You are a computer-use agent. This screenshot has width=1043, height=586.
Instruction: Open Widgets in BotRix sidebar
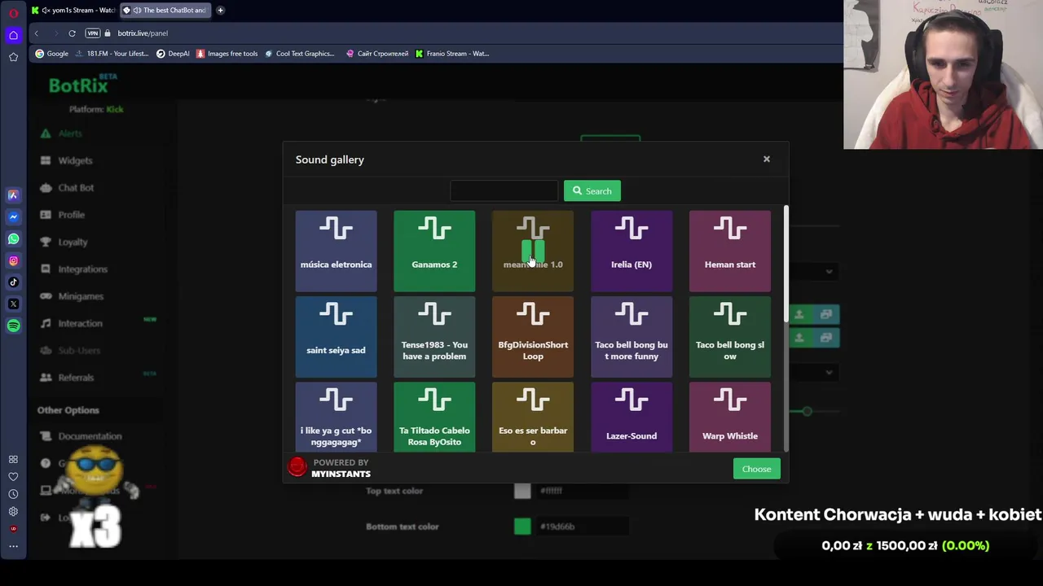[x=75, y=160]
